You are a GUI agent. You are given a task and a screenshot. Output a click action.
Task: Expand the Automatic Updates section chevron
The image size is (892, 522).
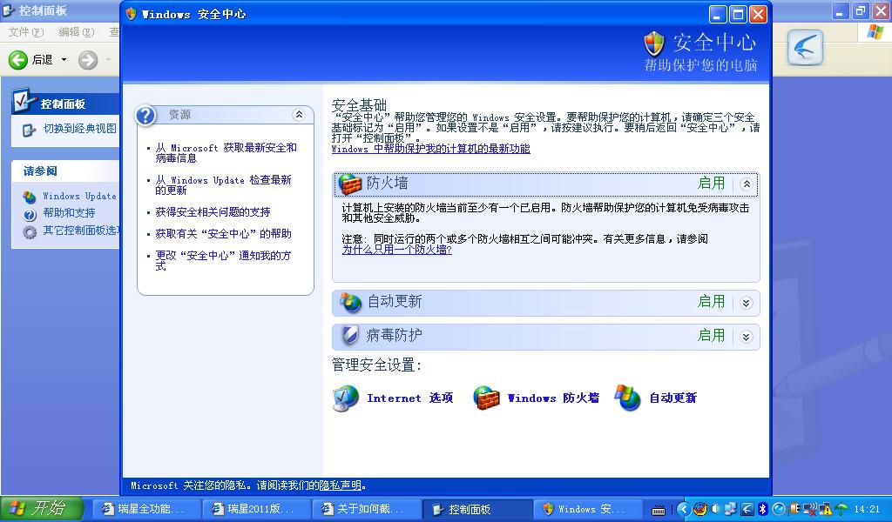point(747,303)
